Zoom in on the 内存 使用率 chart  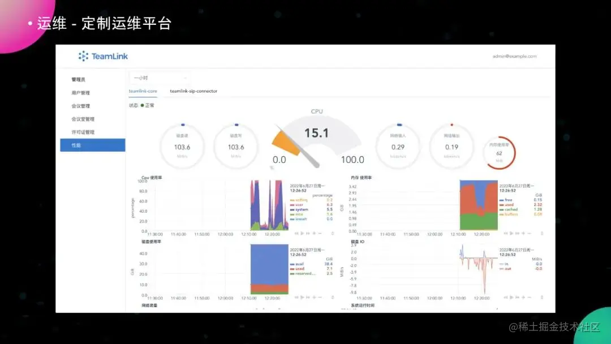click(x=523, y=233)
